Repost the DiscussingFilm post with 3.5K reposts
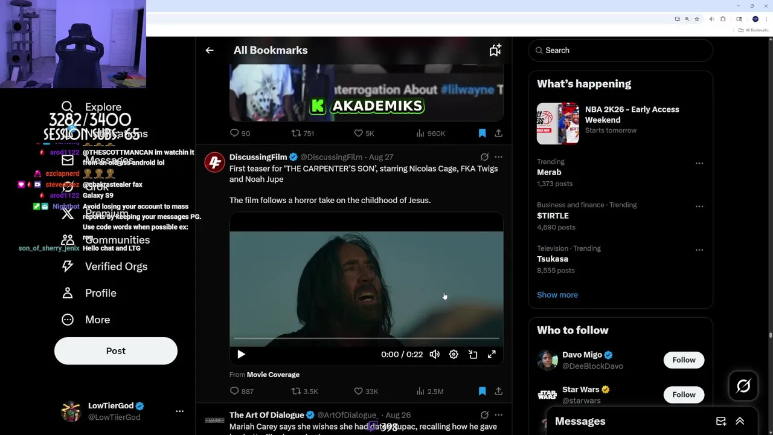 pyautogui.click(x=305, y=391)
